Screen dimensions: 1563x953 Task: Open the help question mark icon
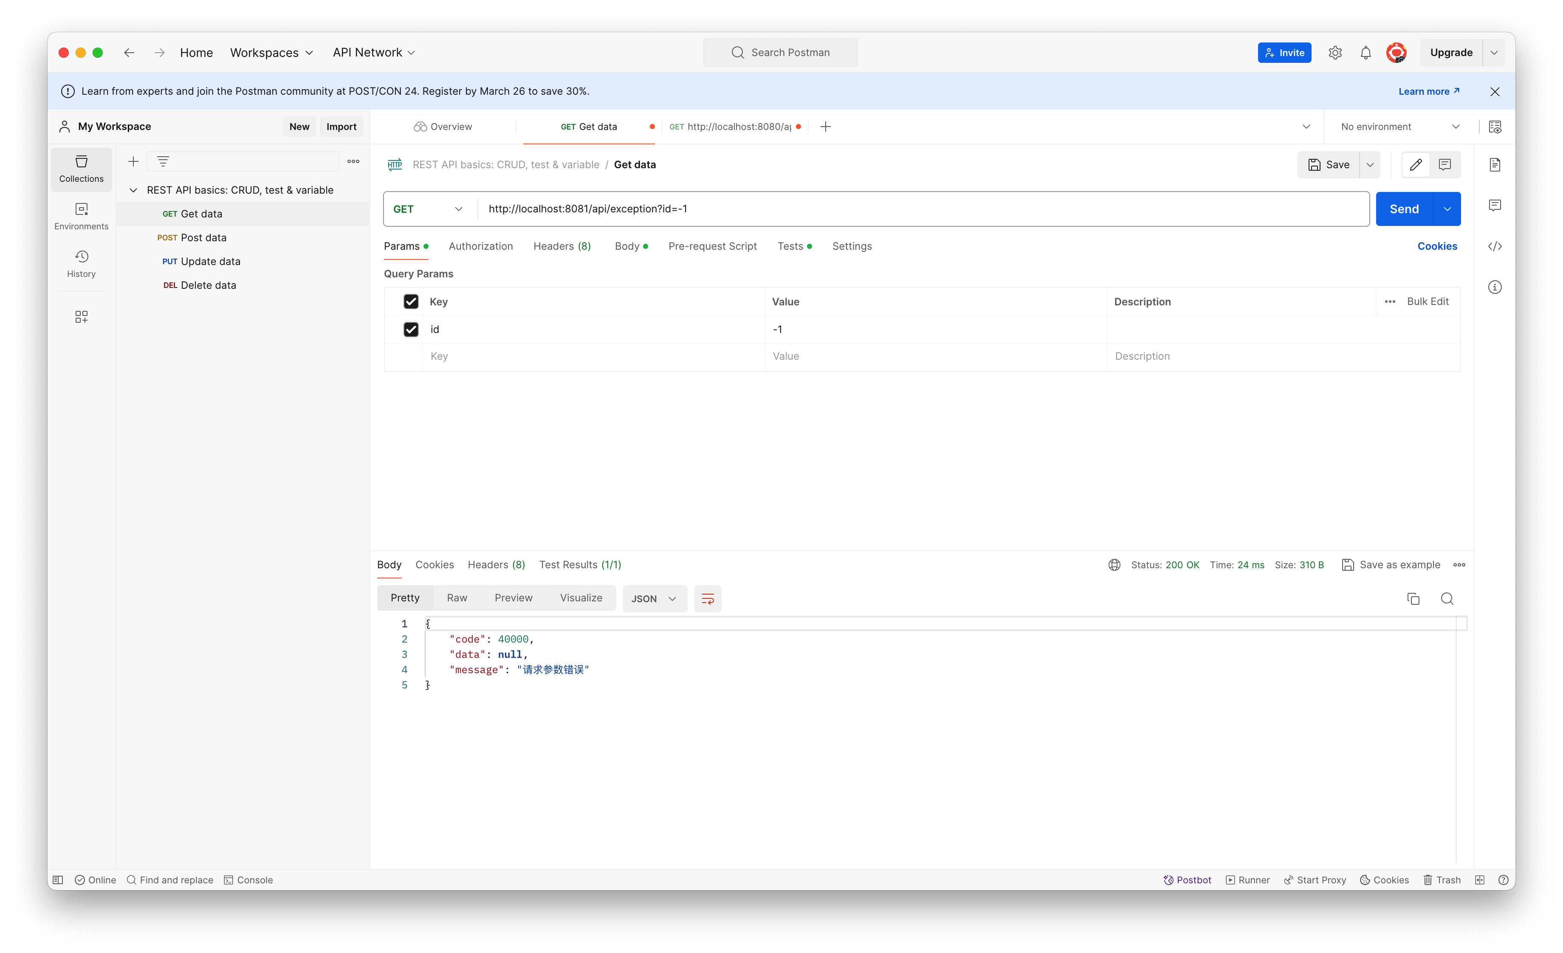1503,880
